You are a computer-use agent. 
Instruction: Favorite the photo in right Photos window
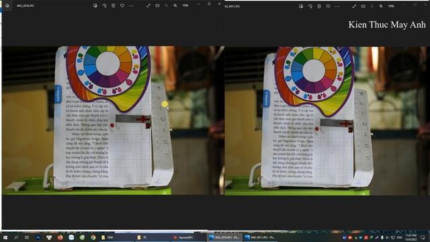click(x=328, y=6)
